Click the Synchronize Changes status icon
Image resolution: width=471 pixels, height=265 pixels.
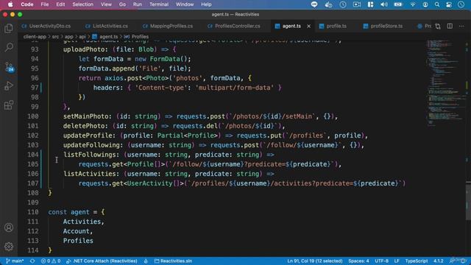click(x=32, y=261)
